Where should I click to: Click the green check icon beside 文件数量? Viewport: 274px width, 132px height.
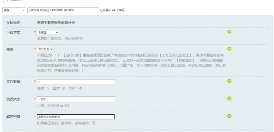(229, 81)
